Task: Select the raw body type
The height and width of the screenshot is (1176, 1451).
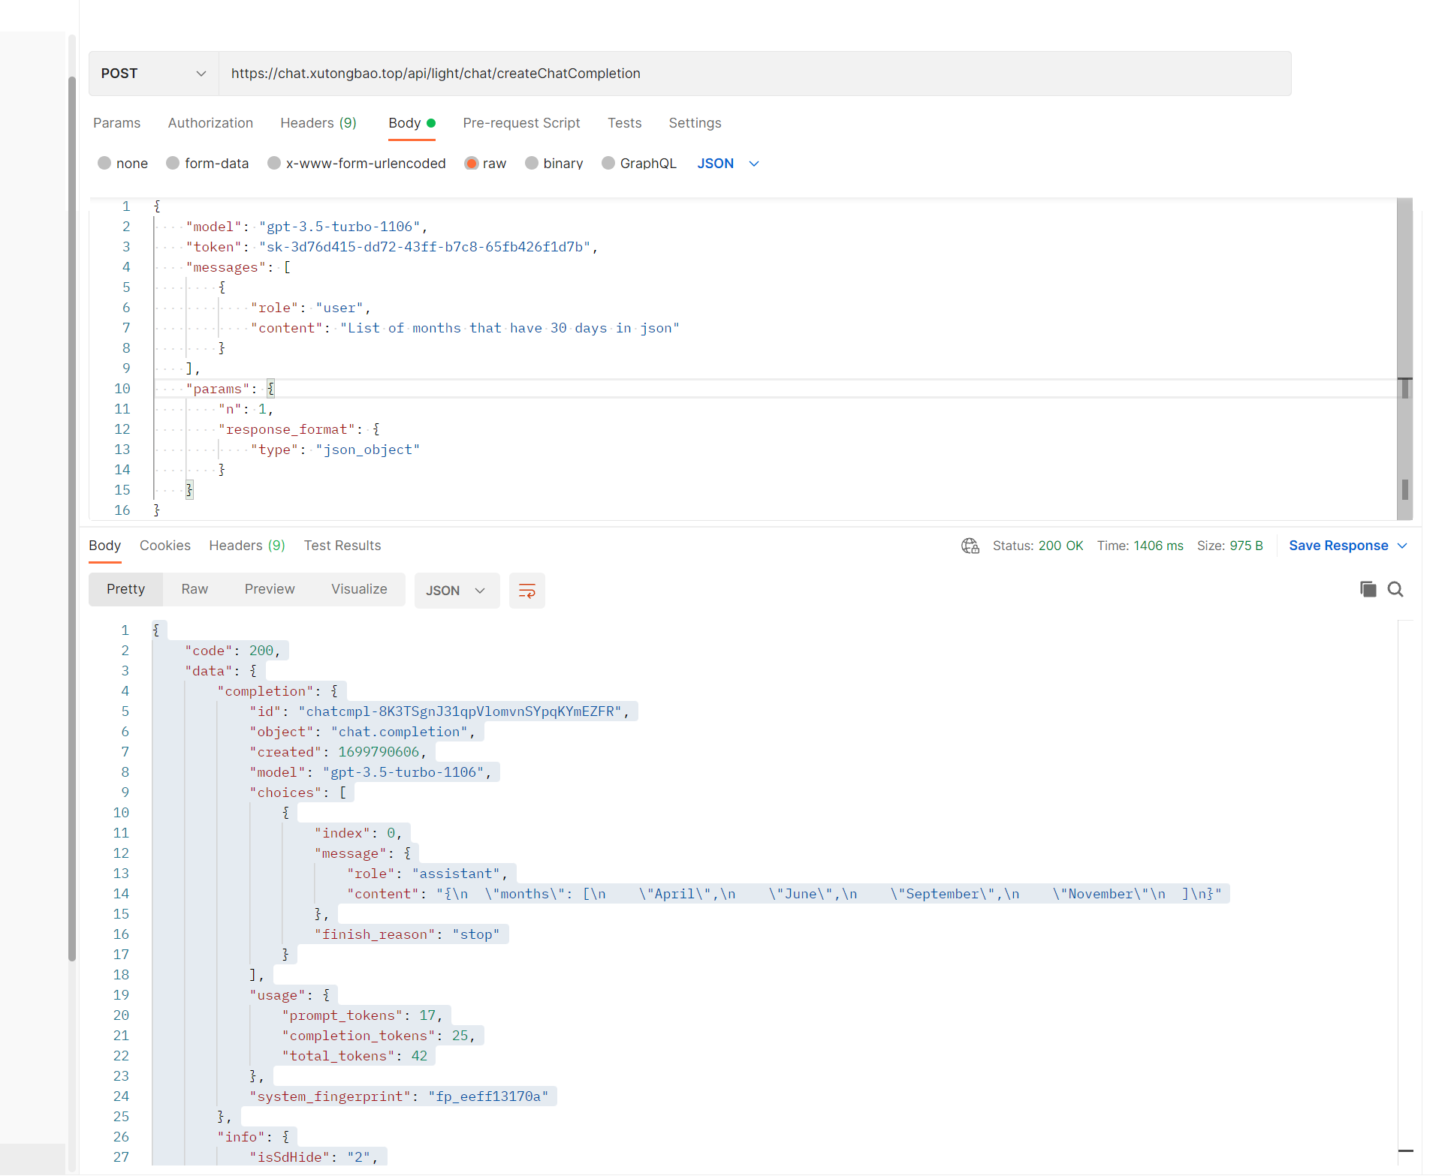Action: tap(472, 164)
